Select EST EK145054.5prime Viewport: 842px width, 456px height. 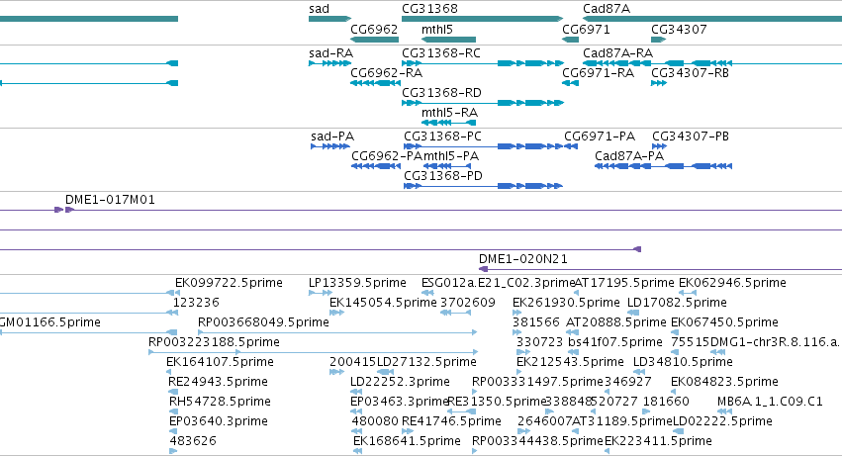click(x=336, y=314)
